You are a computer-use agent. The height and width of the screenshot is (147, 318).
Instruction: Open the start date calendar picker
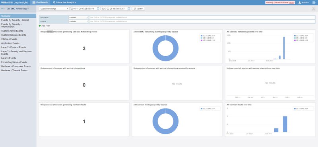point(98,9)
